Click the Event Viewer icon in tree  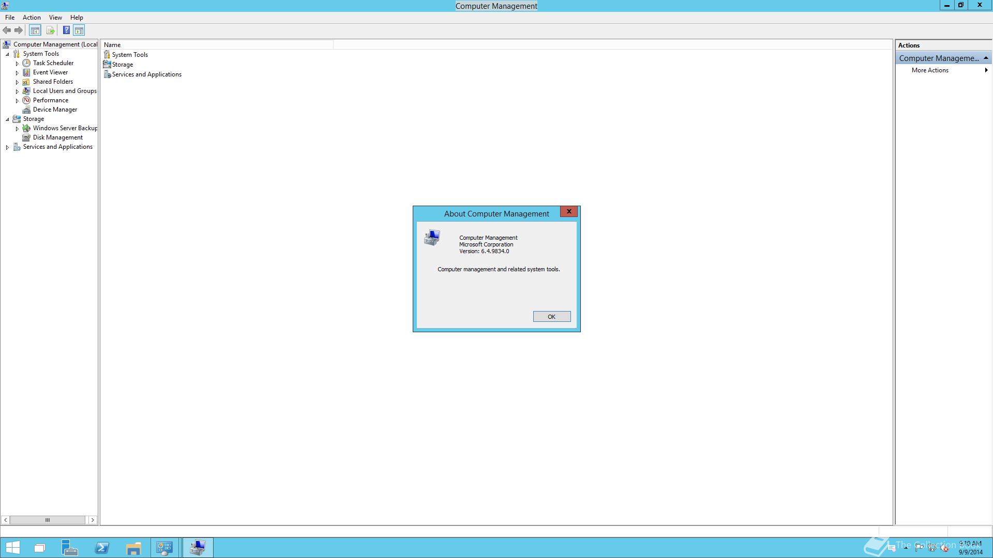[26, 72]
